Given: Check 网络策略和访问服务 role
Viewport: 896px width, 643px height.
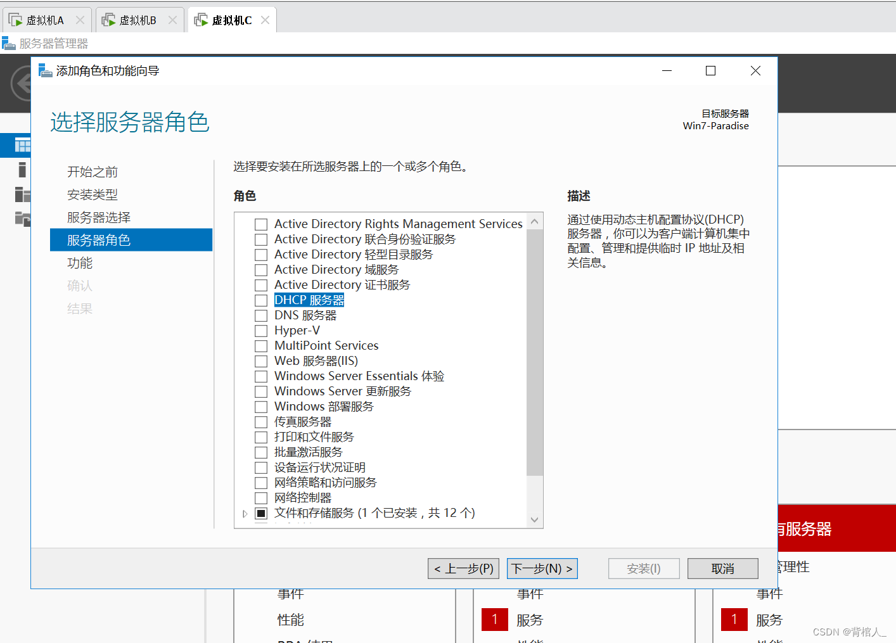Looking at the screenshot, I should click(261, 483).
